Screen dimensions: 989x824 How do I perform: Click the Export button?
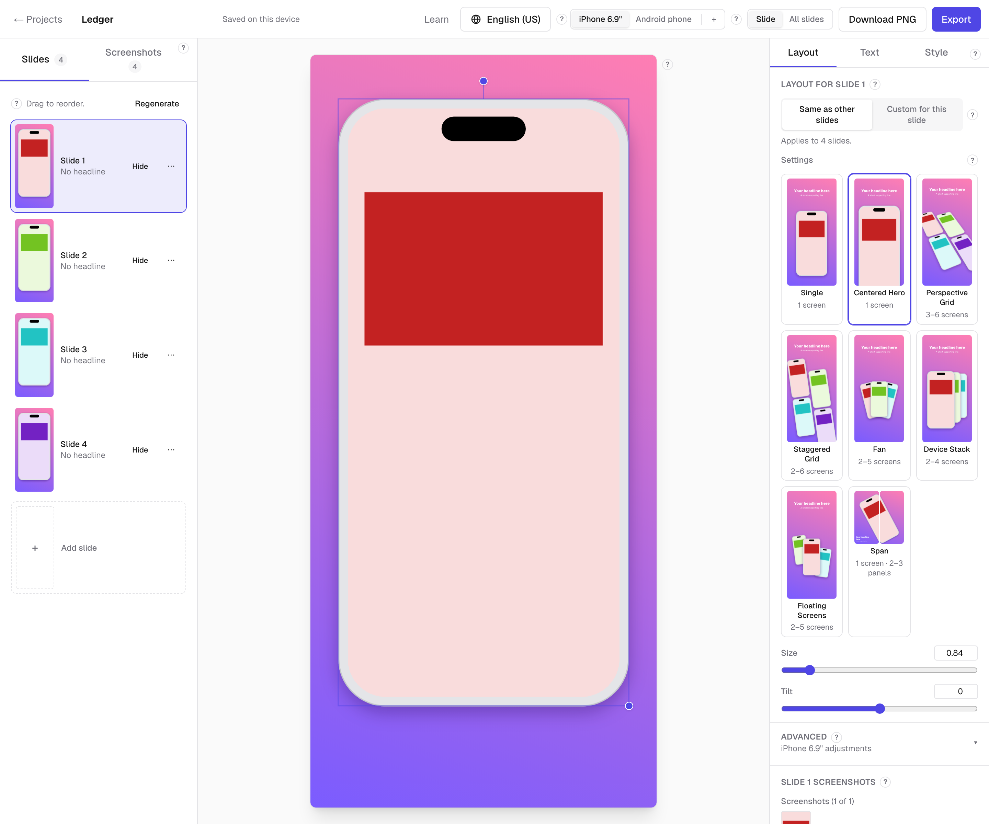(x=956, y=19)
